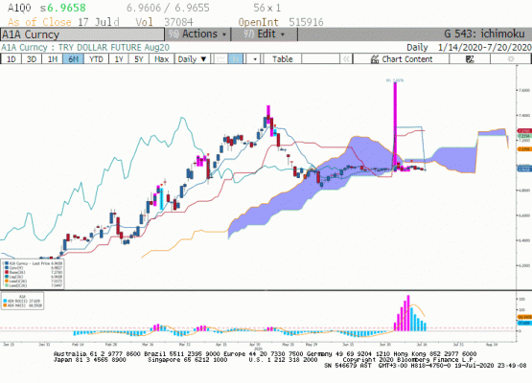The width and height of the screenshot is (532, 383).
Task: Set range to 1D
Action: click(x=12, y=59)
